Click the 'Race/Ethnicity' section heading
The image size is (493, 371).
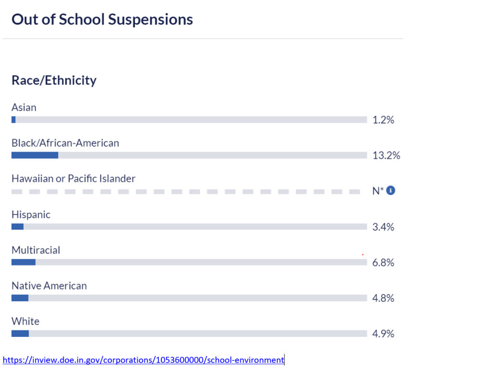pos(54,80)
